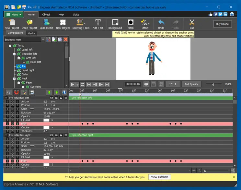
Task: Hide the Eye reflection left layer
Action: point(52,98)
